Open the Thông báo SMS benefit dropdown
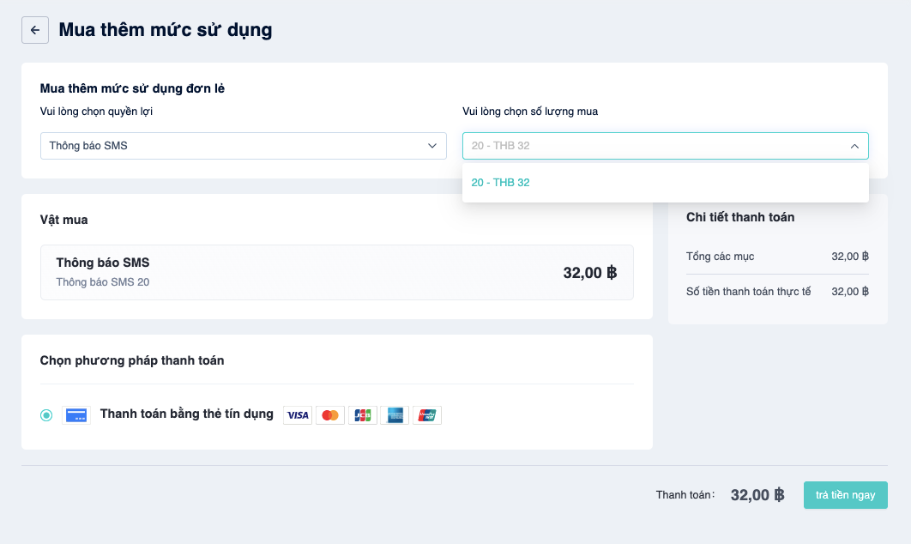 (x=244, y=146)
